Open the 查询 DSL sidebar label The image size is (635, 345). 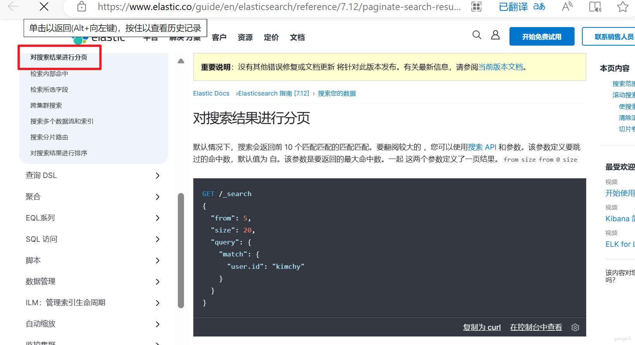tap(41, 176)
